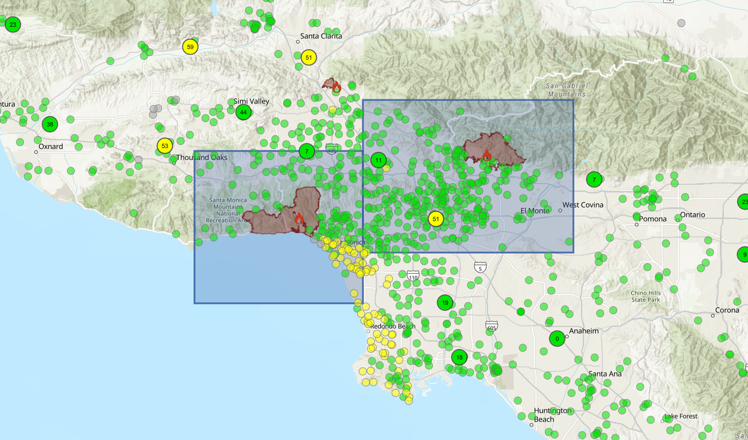Select the small fire icon south of Santa Clarita
Image resolution: width=748 pixels, height=440 pixels.
tap(336, 87)
